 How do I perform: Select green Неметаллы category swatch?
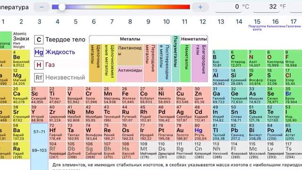pos(185,63)
